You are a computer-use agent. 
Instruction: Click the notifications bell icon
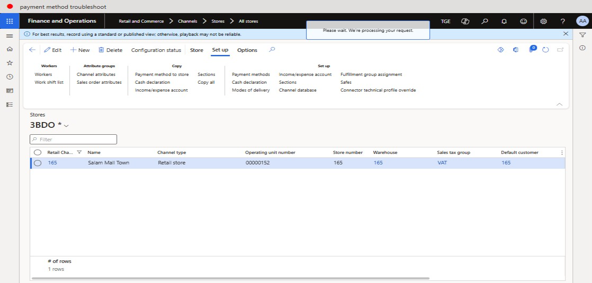click(504, 21)
